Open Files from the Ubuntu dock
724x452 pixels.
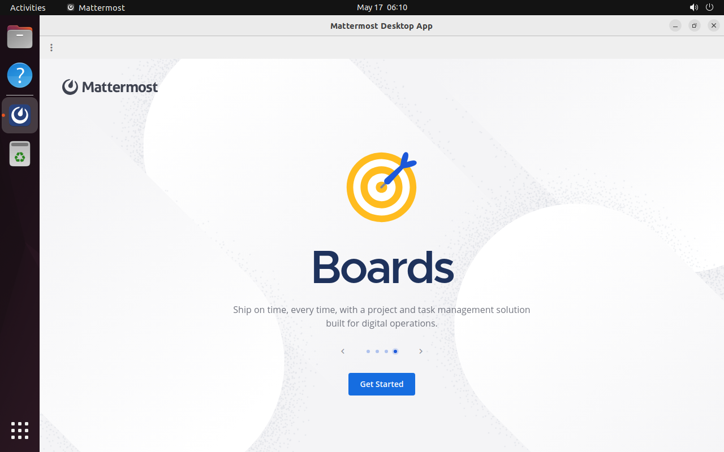pyautogui.click(x=20, y=37)
